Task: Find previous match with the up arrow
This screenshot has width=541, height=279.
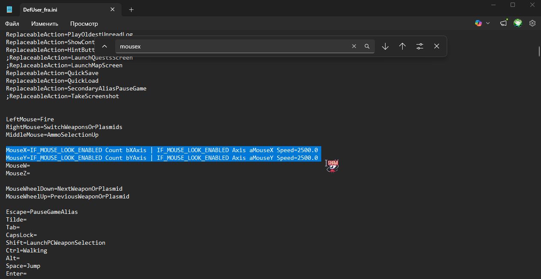Action: click(402, 46)
